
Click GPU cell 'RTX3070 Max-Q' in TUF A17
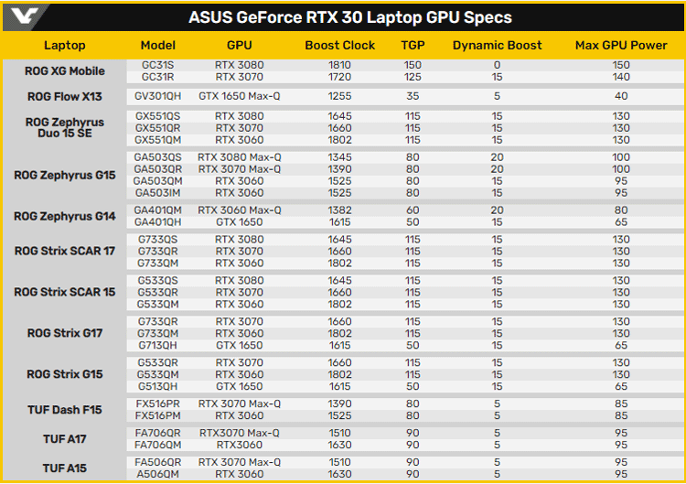tap(240, 434)
